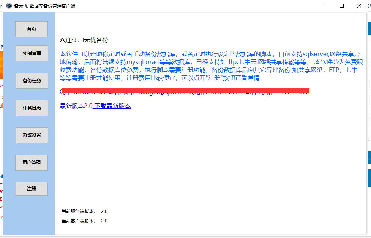Maximize the 备无忧 window
This screenshot has width=371, height=238.
pos(342,6)
